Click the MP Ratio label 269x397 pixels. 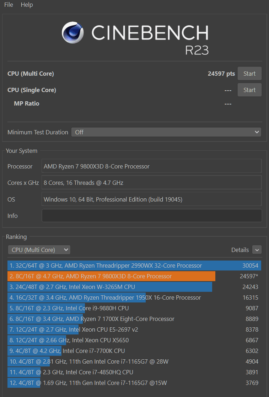27,103
